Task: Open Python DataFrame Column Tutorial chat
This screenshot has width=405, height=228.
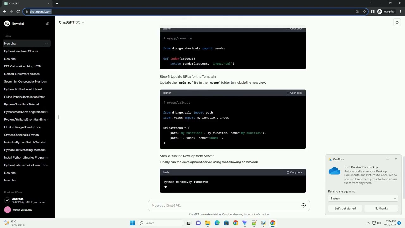Action: pos(26,165)
